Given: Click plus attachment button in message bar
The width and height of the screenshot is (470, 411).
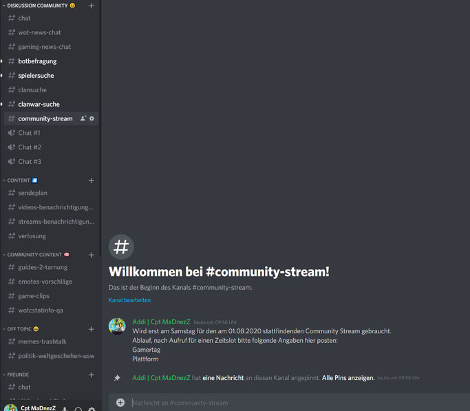Looking at the screenshot, I should click(x=120, y=402).
